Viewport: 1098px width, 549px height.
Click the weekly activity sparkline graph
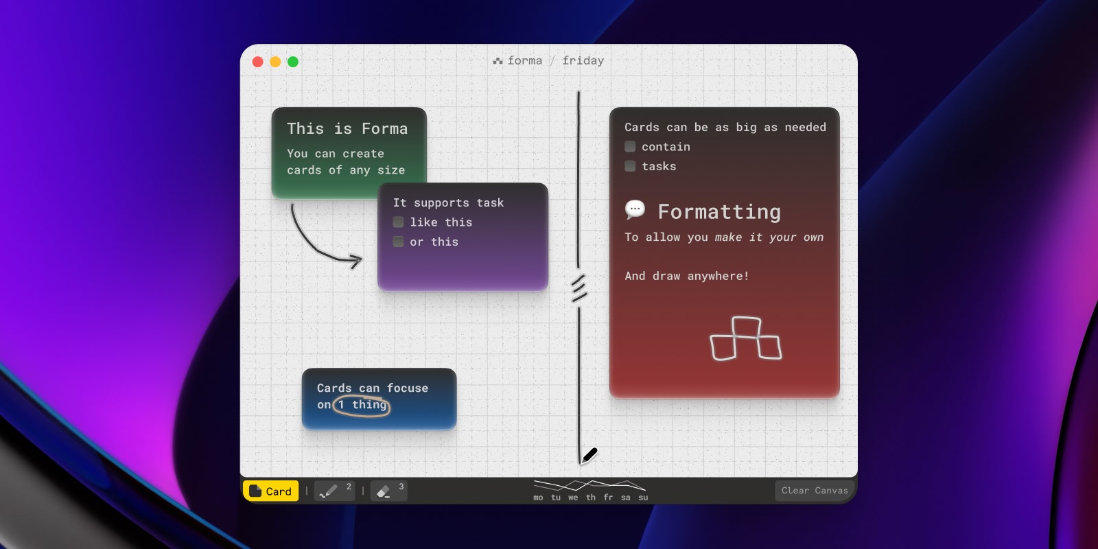tap(590, 485)
